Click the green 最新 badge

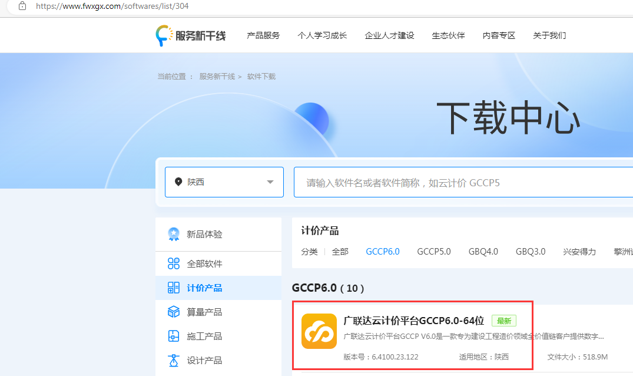coord(504,321)
